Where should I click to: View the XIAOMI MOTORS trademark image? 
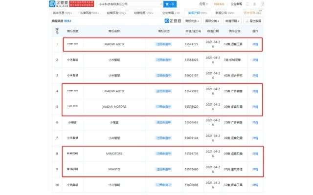[x=73, y=106]
